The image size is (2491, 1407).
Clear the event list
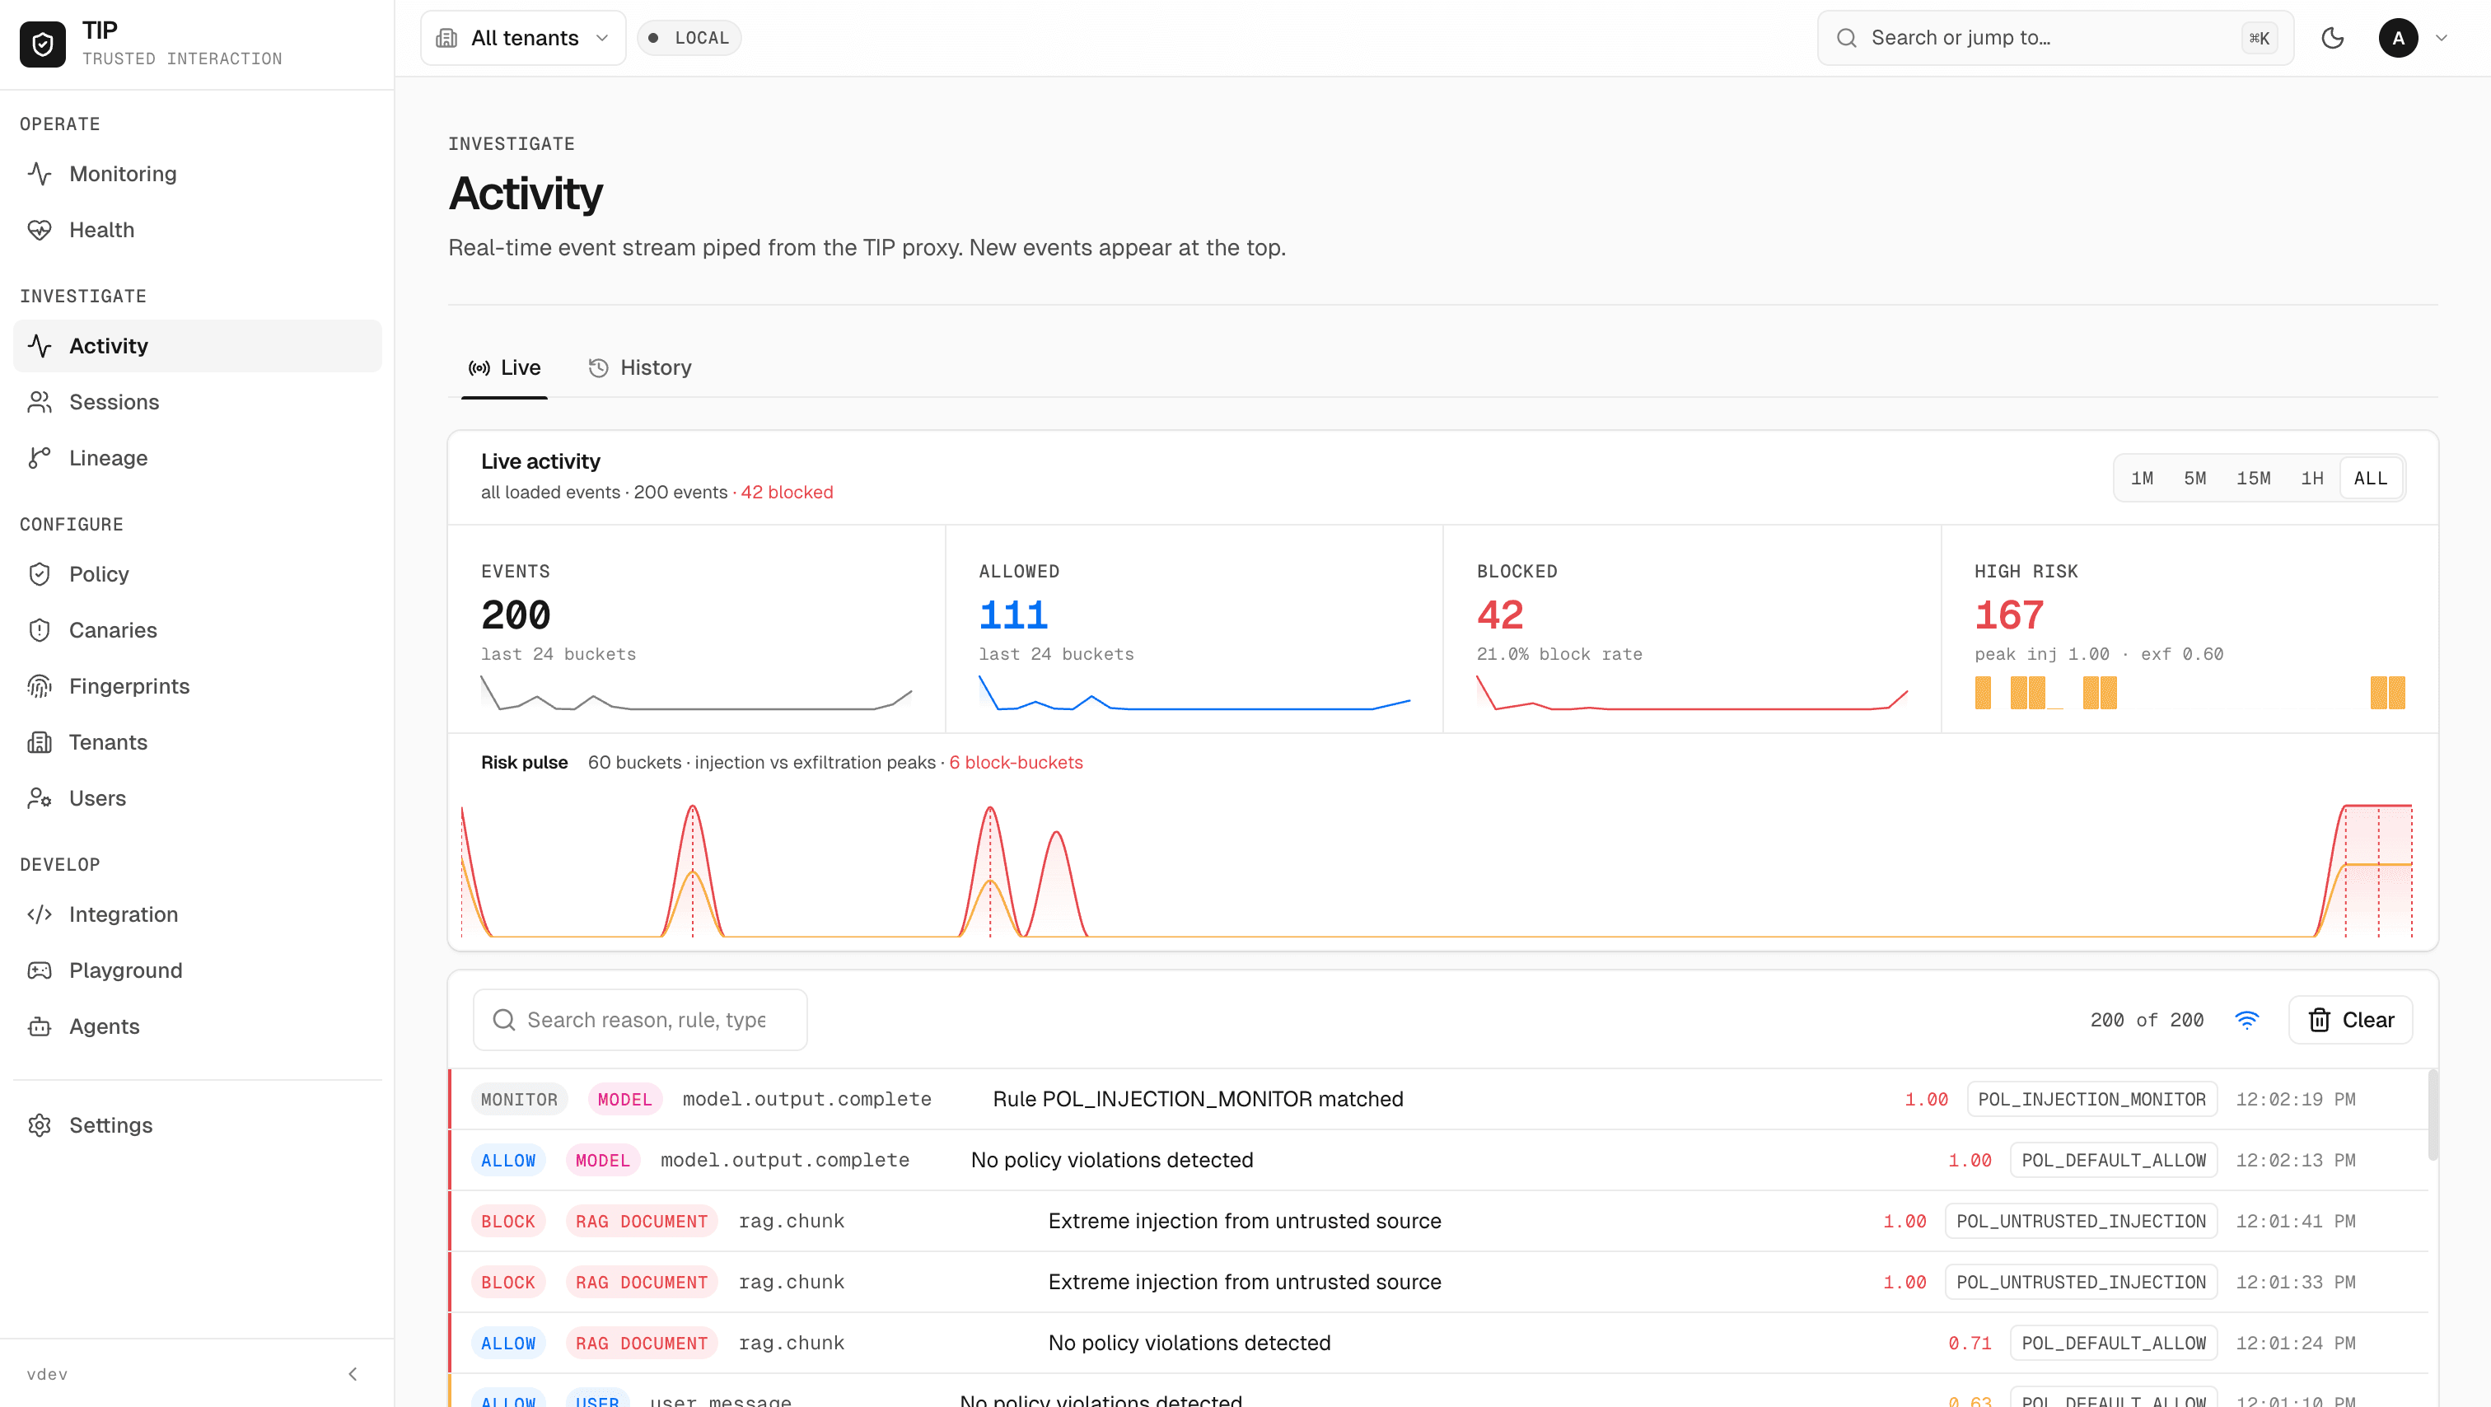pyautogui.click(x=2350, y=1020)
